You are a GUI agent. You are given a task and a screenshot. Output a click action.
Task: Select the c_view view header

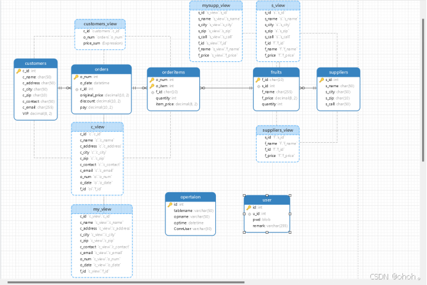click(x=97, y=127)
